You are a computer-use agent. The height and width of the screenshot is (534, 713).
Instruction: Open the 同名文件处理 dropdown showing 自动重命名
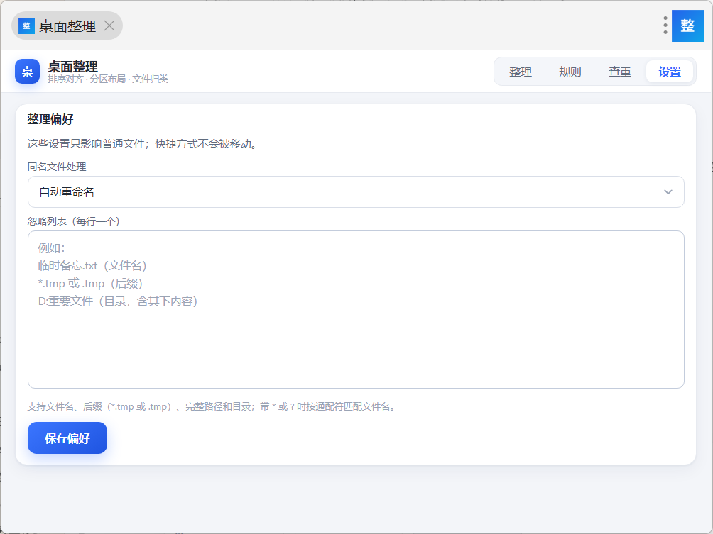(356, 192)
